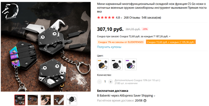Viewport: 209px width, 106px height.
Task: Decrease quantity with the minus button
Action: coord(100,82)
